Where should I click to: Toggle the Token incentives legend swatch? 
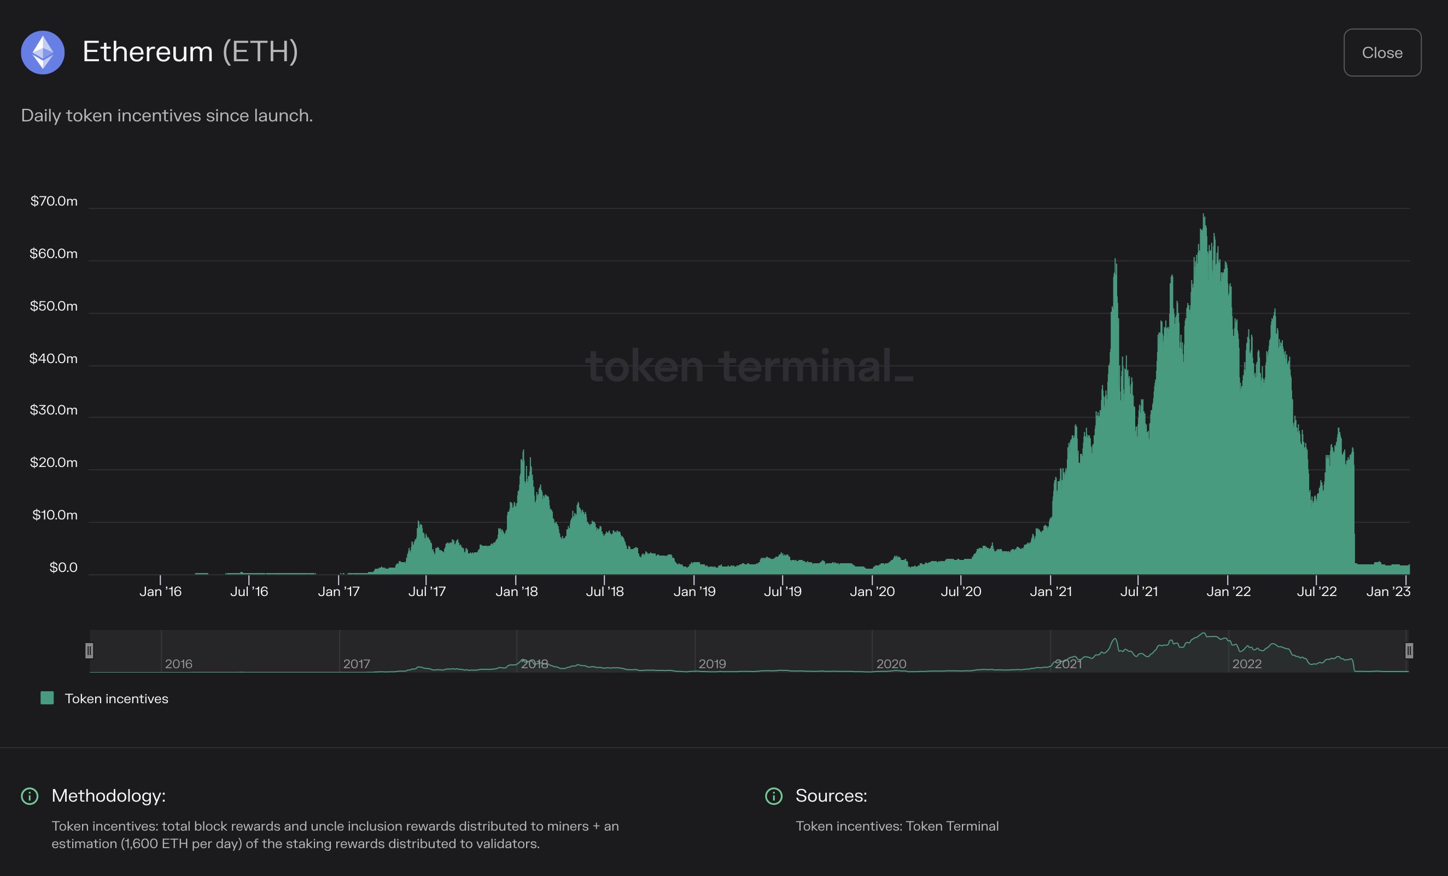point(47,698)
